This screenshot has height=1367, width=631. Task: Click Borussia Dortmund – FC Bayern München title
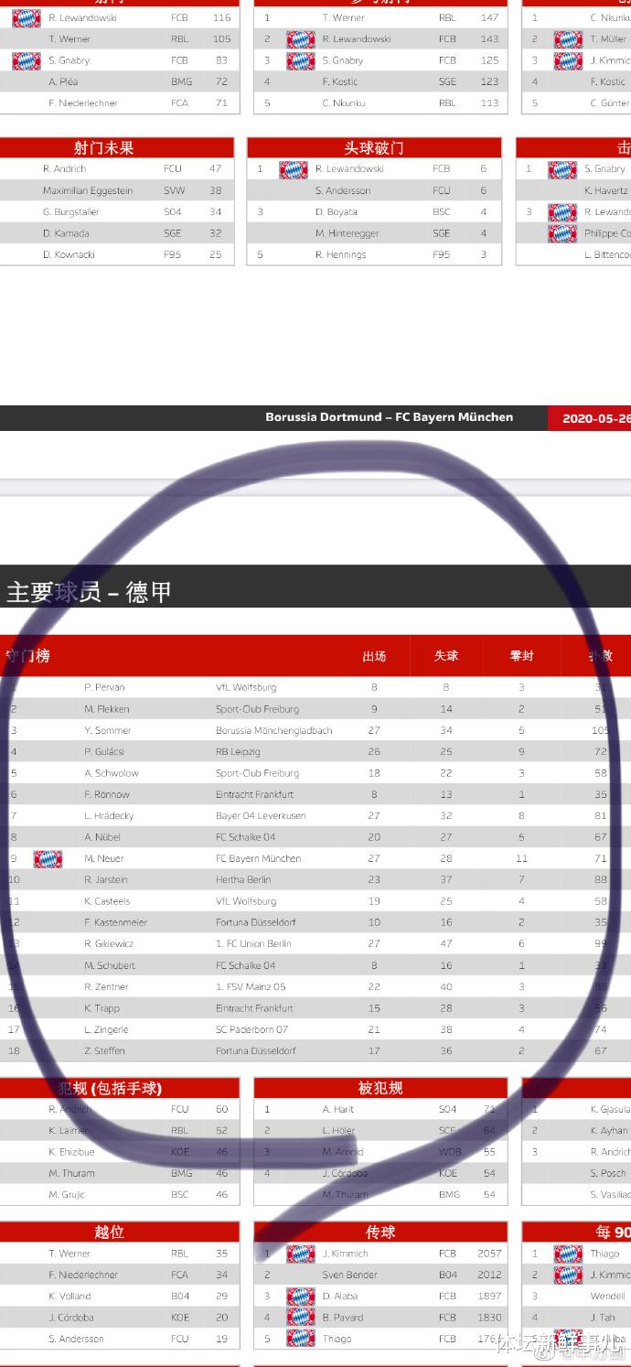pos(389,417)
